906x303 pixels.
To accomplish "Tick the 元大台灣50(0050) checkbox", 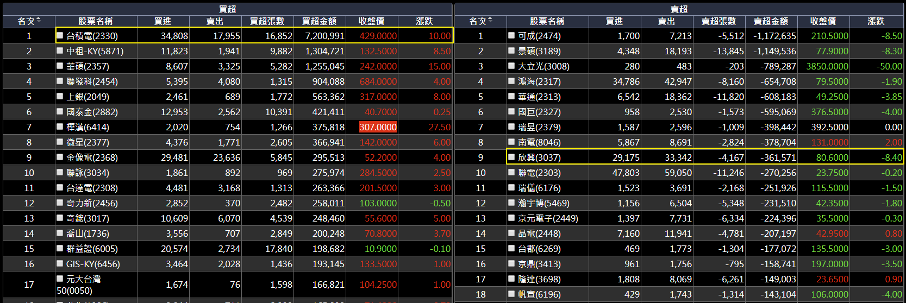I will [x=60, y=279].
